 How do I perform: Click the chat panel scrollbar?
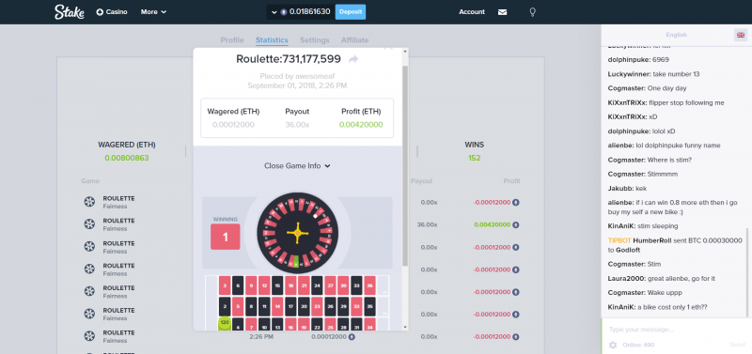(x=747, y=272)
